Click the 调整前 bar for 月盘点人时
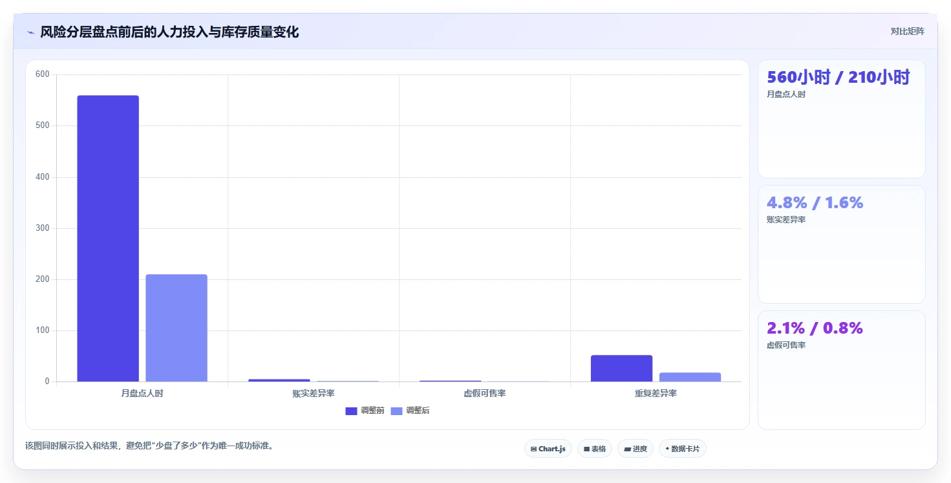The height and width of the screenshot is (483, 951). 108,239
